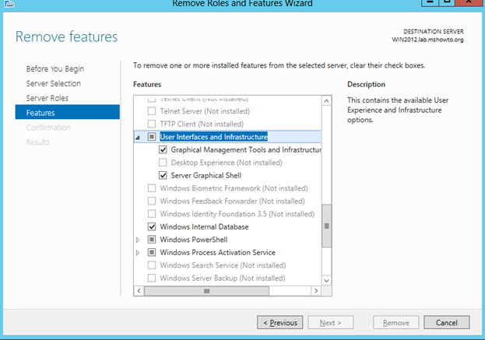Uncheck the Server Graphical Shell checkbox
This screenshot has width=485, height=340.
coord(163,175)
